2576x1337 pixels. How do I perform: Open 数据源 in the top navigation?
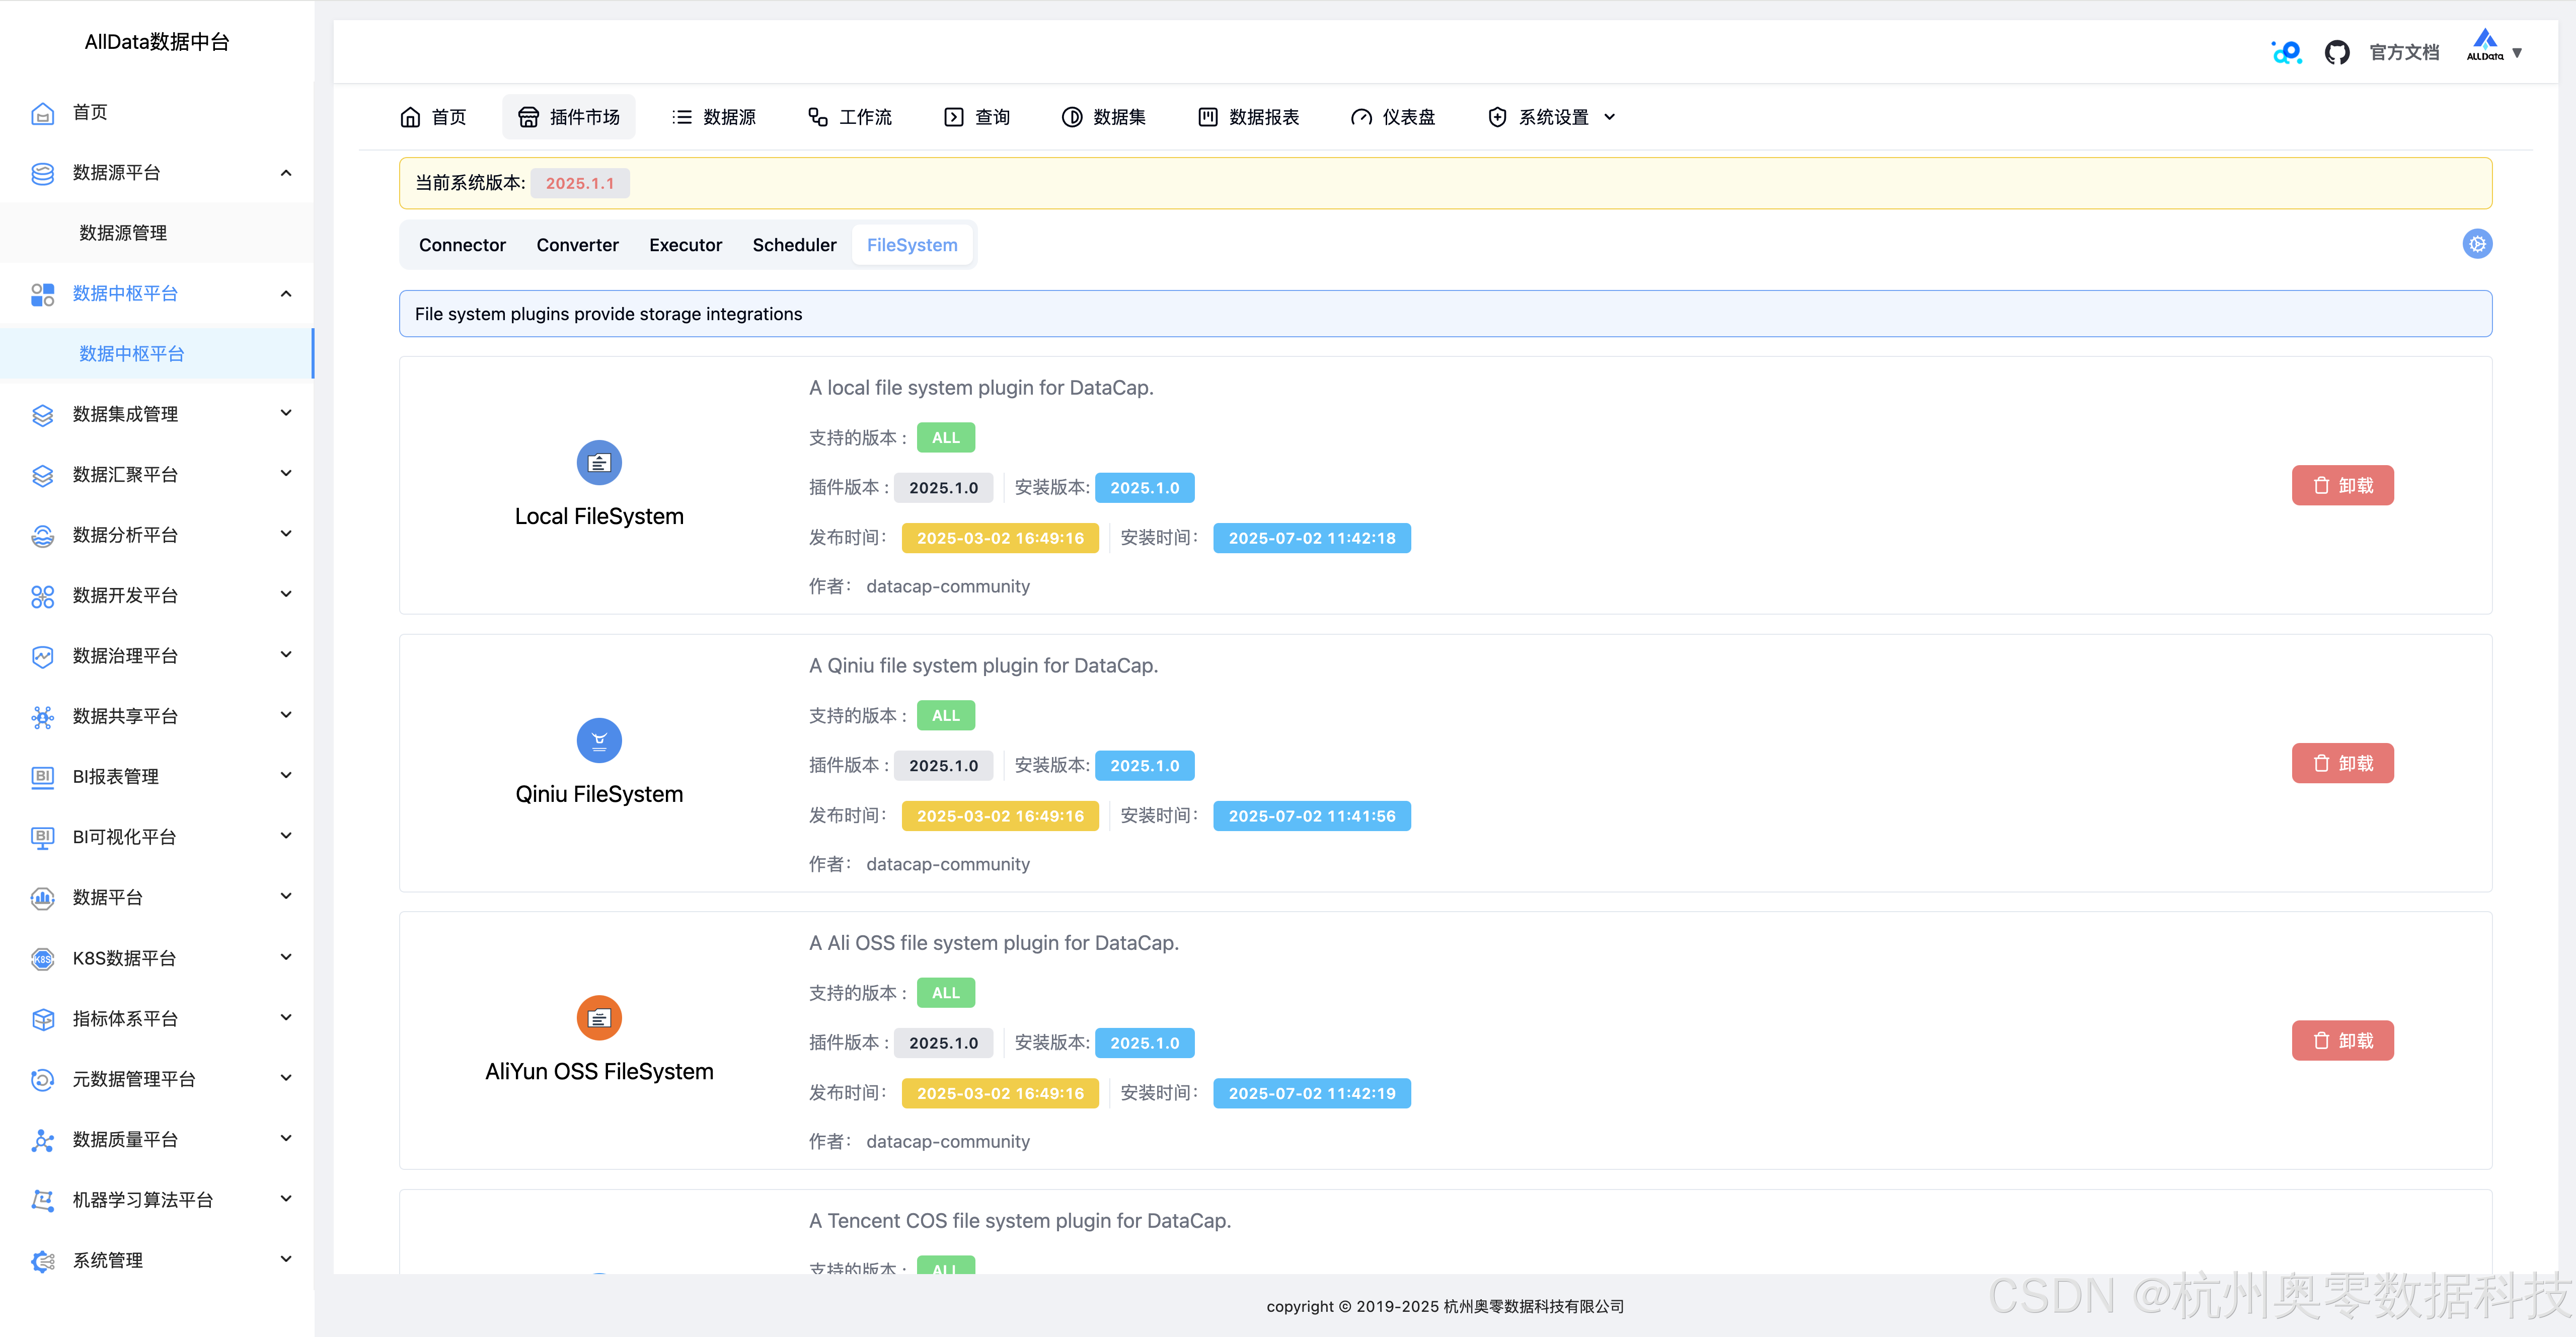(x=714, y=117)
